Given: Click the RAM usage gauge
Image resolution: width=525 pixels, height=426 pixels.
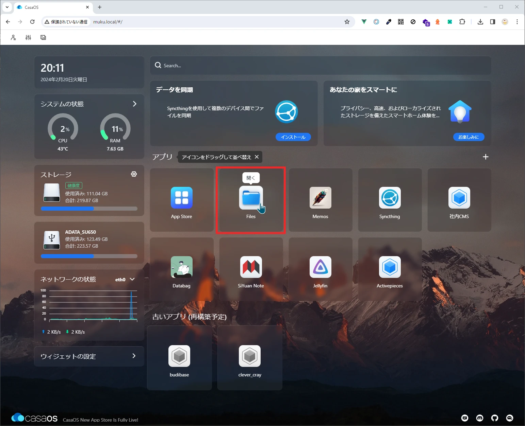Looking at the screenshot, I should tap(115, 128).
